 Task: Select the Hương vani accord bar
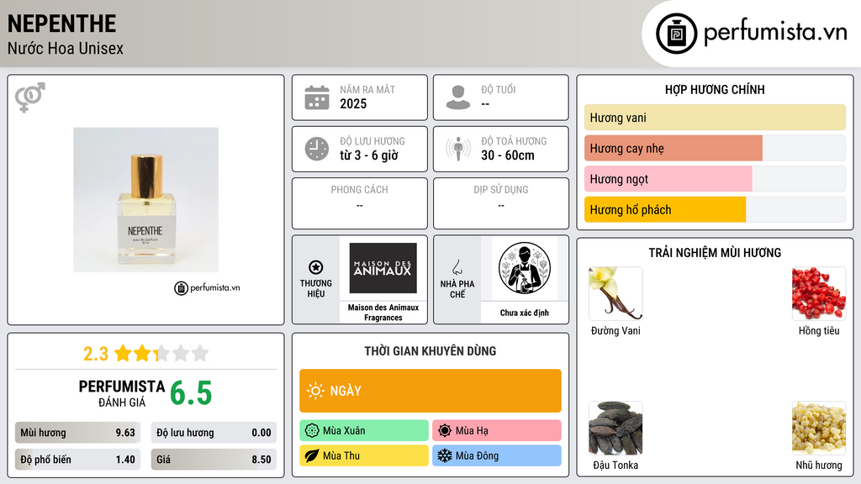715,118
